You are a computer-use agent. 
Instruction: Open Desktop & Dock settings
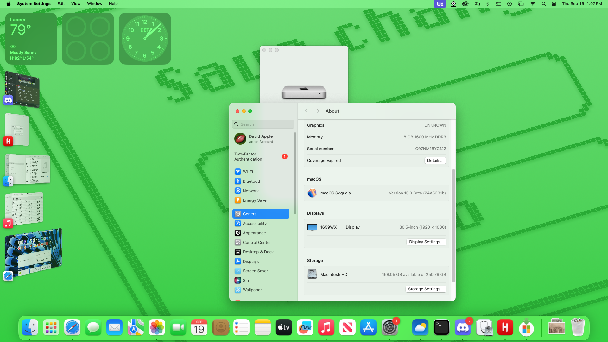[258, 252]
